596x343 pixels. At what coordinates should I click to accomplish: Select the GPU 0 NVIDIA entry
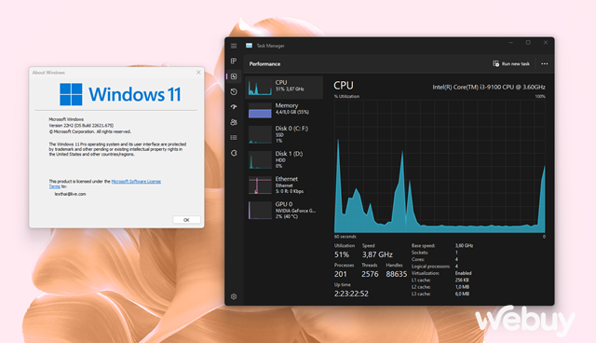click(x=284, y=210)
